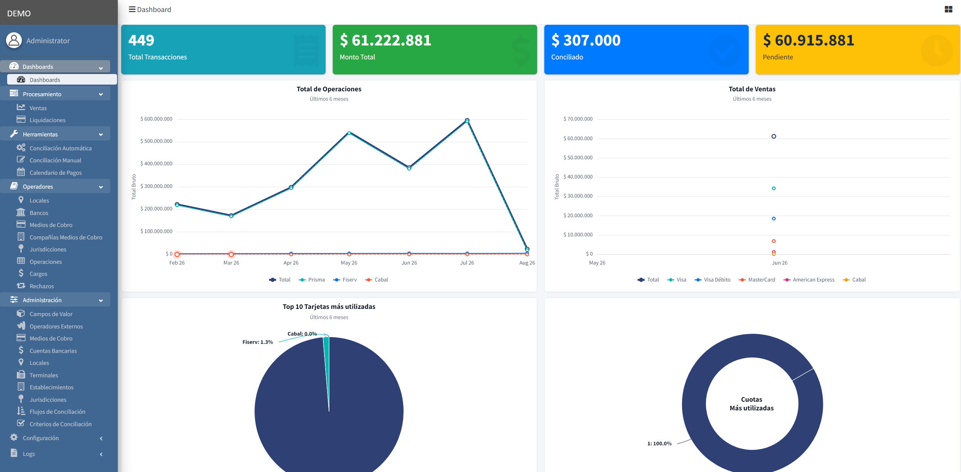
Task: Click the Operadores Externos icon
Action: click(21, 326)
